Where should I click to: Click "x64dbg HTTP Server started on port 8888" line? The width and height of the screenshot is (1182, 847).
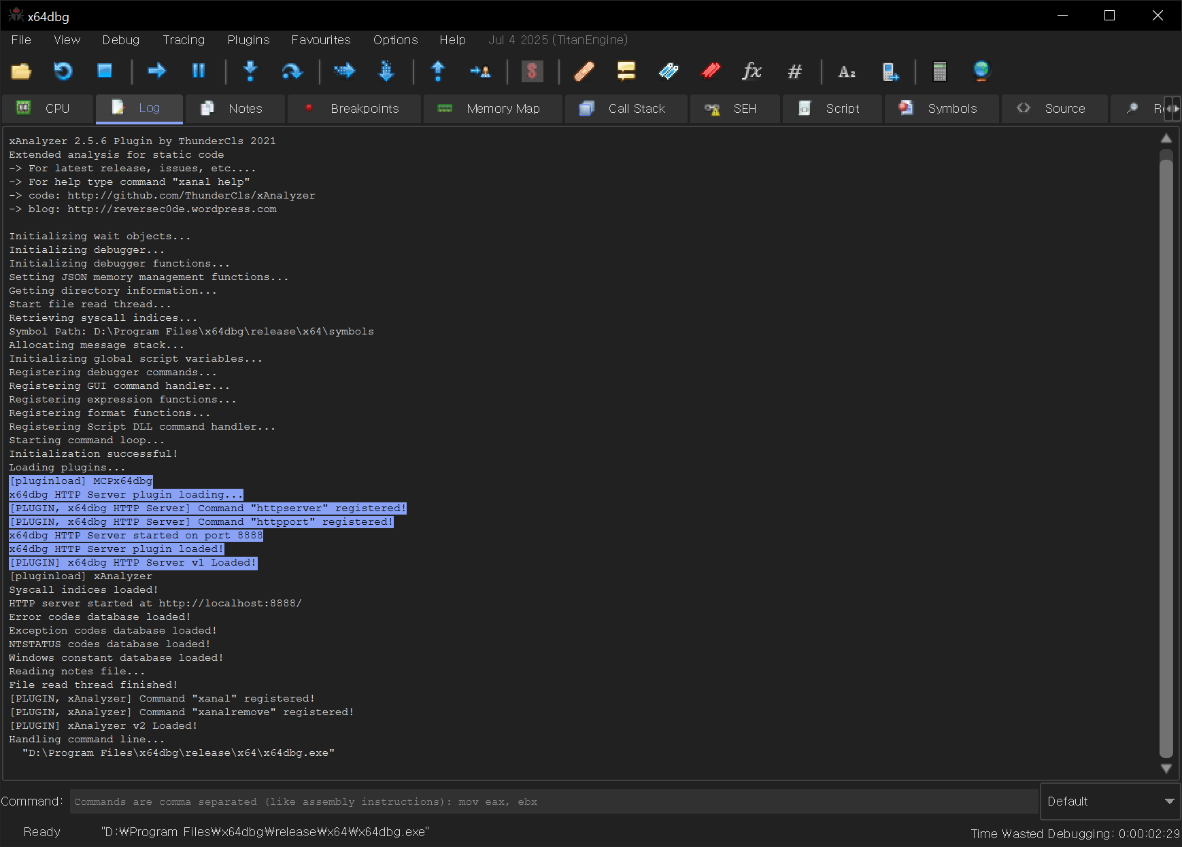136,535
